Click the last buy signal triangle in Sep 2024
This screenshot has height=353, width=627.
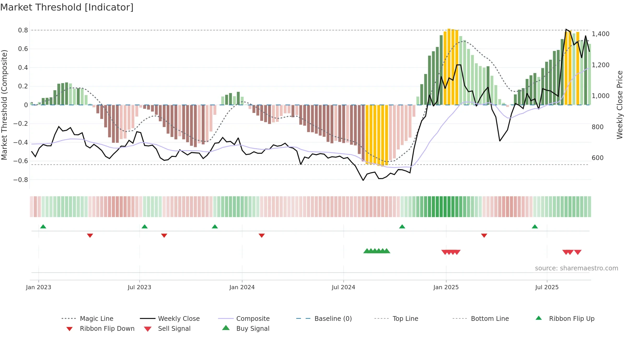coord(387,251)
